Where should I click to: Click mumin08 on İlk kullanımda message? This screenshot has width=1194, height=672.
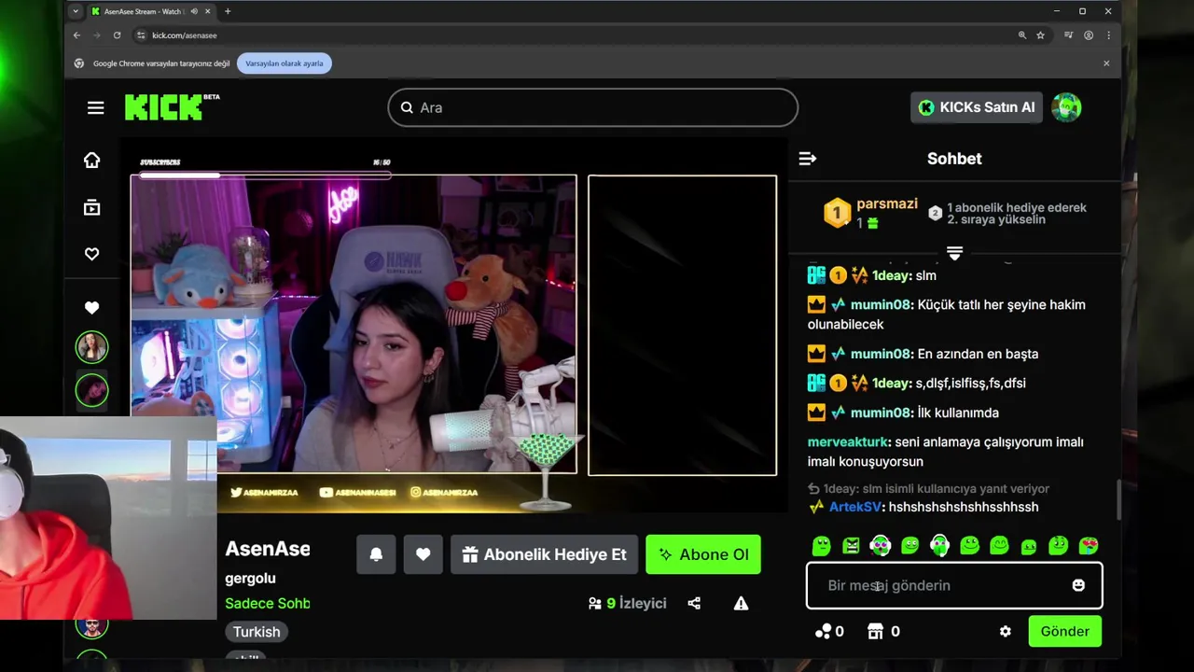pyautogui.click(x=881, y=413)
